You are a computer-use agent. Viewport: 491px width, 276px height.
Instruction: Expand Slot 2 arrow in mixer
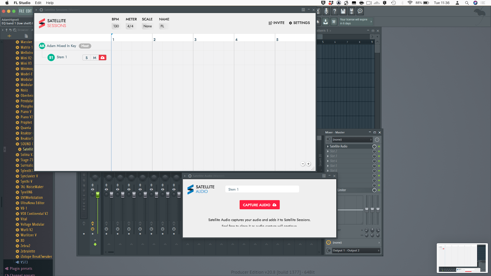point(328,151)
